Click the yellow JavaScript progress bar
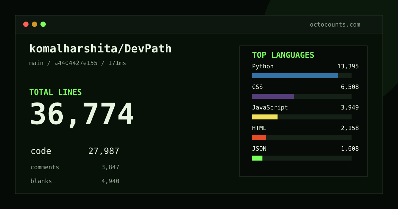This screenshot has height=209, width=398. coord(265,117)
